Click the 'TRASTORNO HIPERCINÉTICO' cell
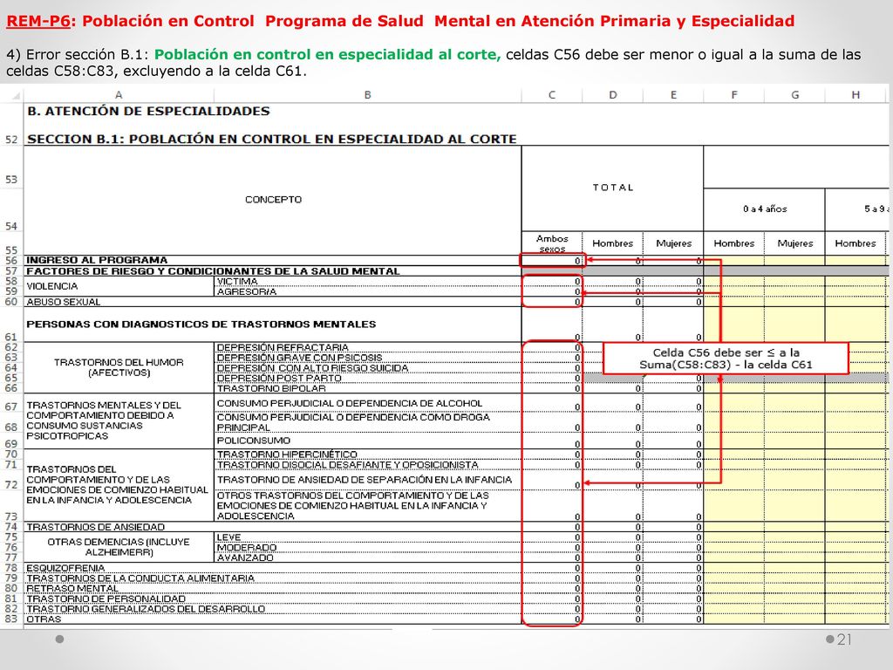The image size is (893, 670). coord(368,454)
